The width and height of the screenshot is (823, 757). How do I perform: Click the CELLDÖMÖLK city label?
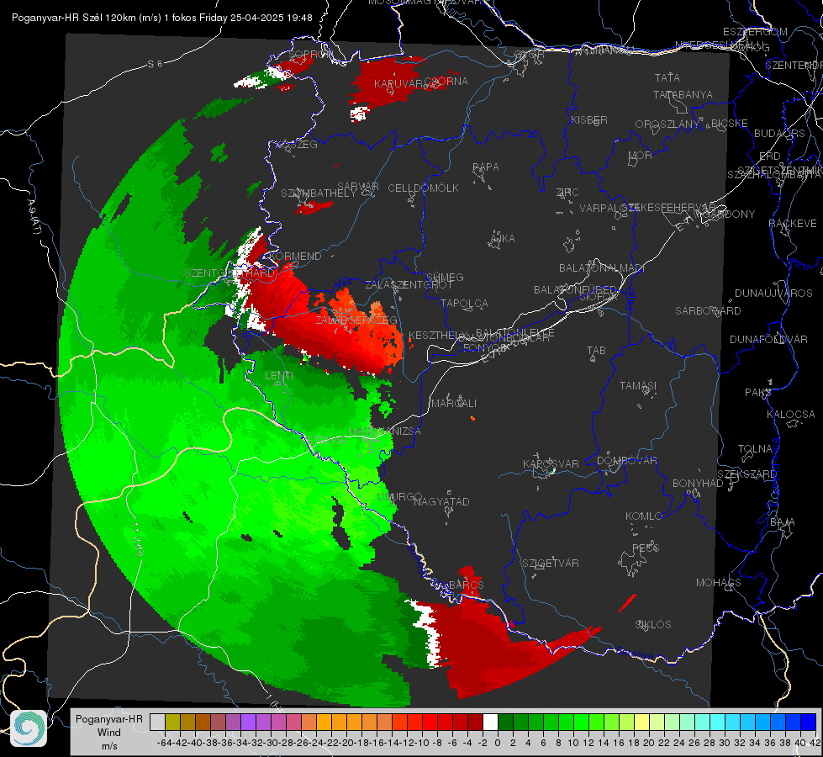pos(423,188)
